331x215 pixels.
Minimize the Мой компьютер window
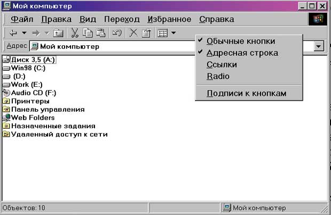pyautogui.click(x=302, y=6)
